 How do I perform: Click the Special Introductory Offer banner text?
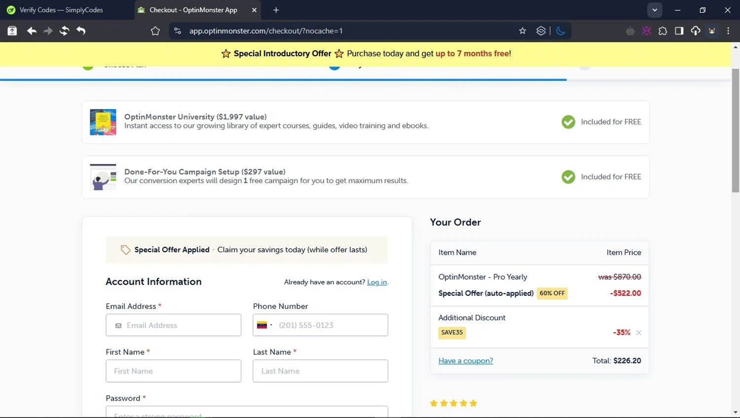[x=283, y=53]
